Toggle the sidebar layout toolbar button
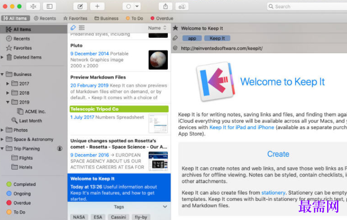The height and width of the screenshot is (220, 347). [49, 6]
